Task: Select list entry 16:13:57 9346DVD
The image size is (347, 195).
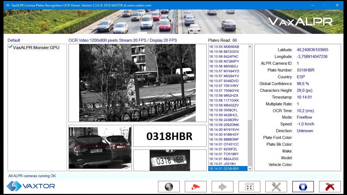Action: click(x=228, y=81)
